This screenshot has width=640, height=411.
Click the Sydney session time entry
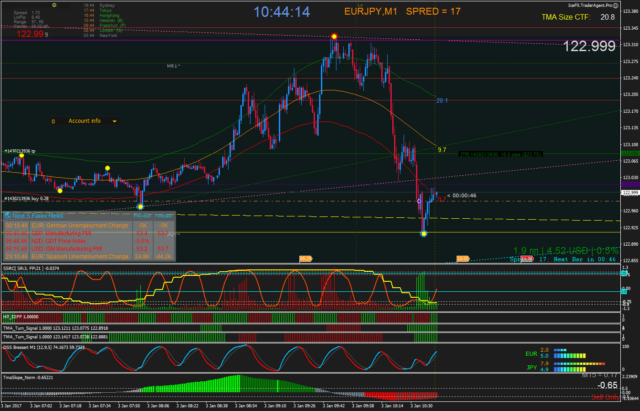(99, 5)
